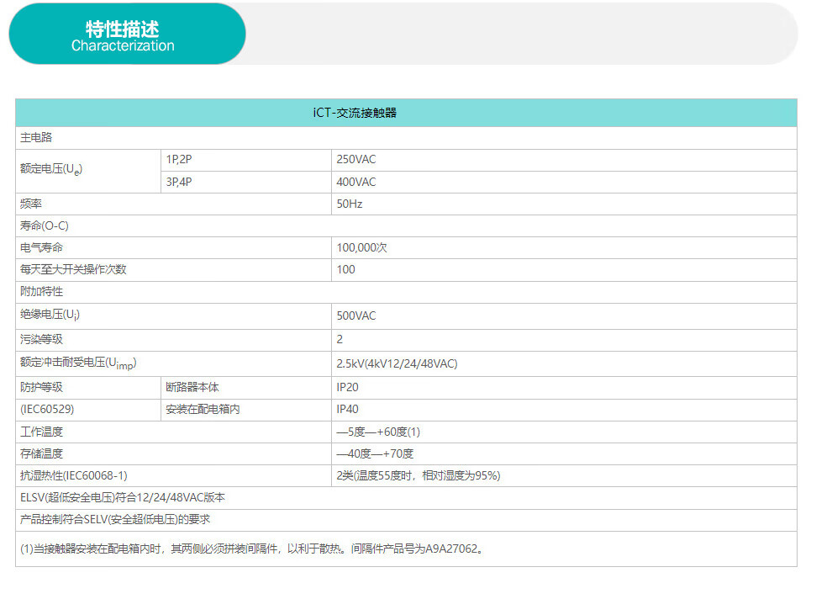
Task: Select the 额定冲击耐受电压(Uimp) label
Action: pyautogui.click(x=78, y=363)
